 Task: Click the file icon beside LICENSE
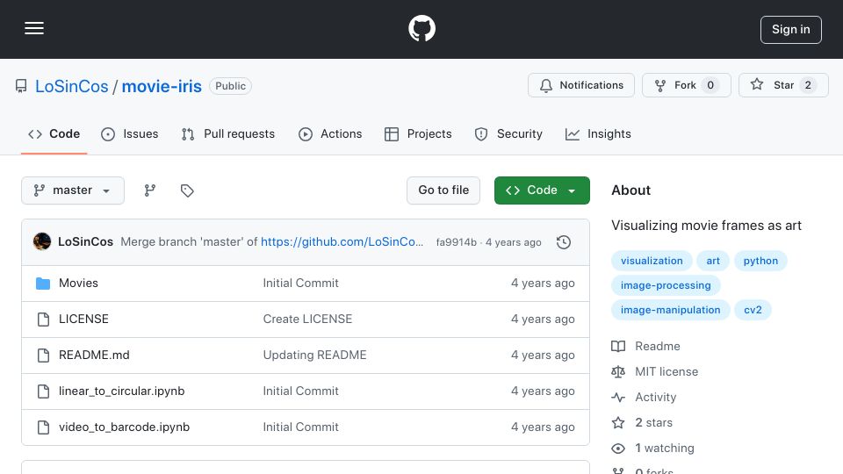(x=43, y=320)
